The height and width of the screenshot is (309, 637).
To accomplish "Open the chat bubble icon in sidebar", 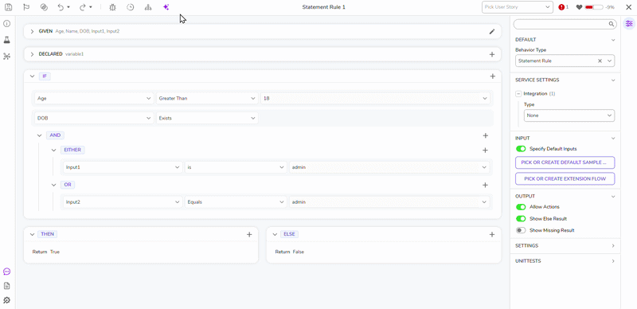I will click(x=6, y=272).
